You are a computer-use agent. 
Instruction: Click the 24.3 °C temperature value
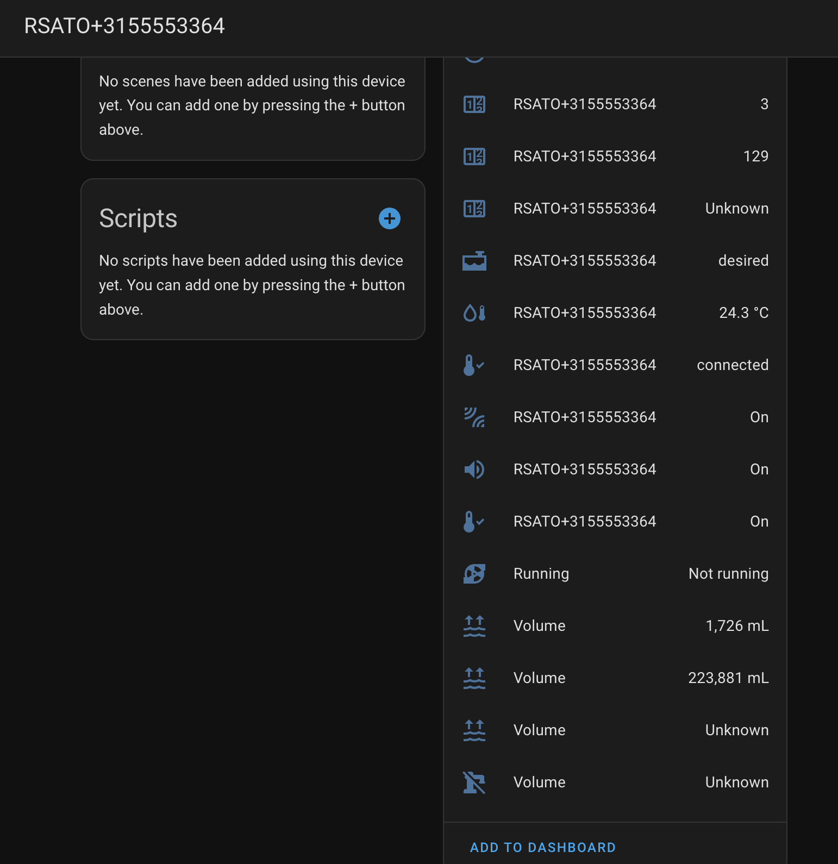tap(743, 313)
